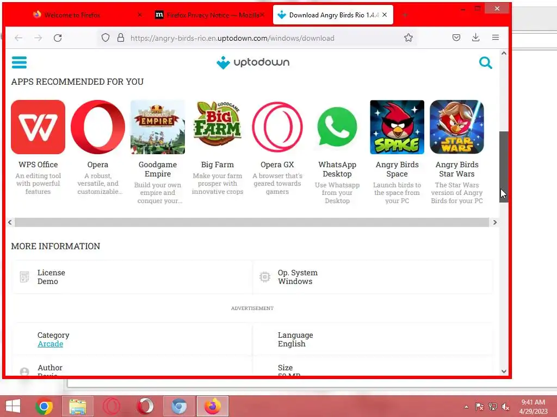The width and height of the screenshot is (557, 417).
Task: Click the tracking protection shield icon
Action: click(x=106, y=37)
